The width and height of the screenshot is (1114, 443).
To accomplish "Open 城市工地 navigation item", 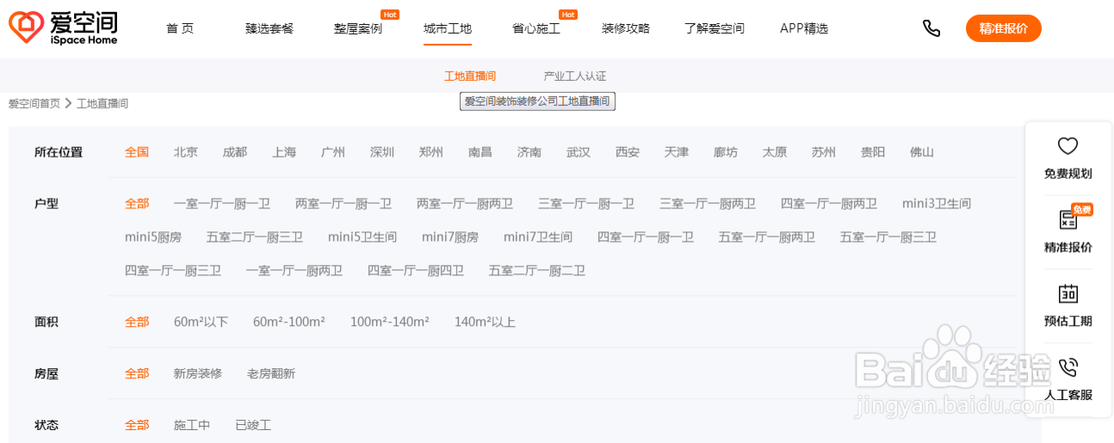I will click(x=448, y=28).
